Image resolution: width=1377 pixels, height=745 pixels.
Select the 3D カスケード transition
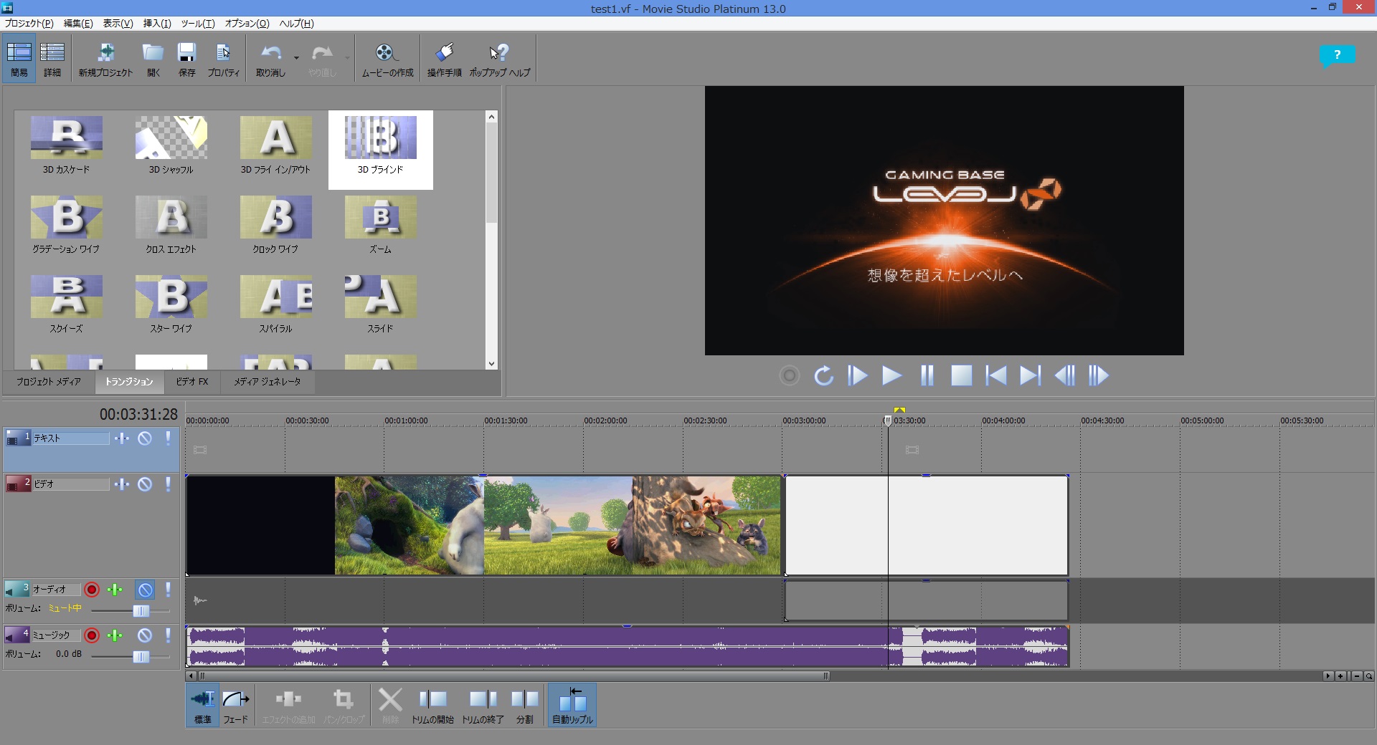tap(66, 145)
